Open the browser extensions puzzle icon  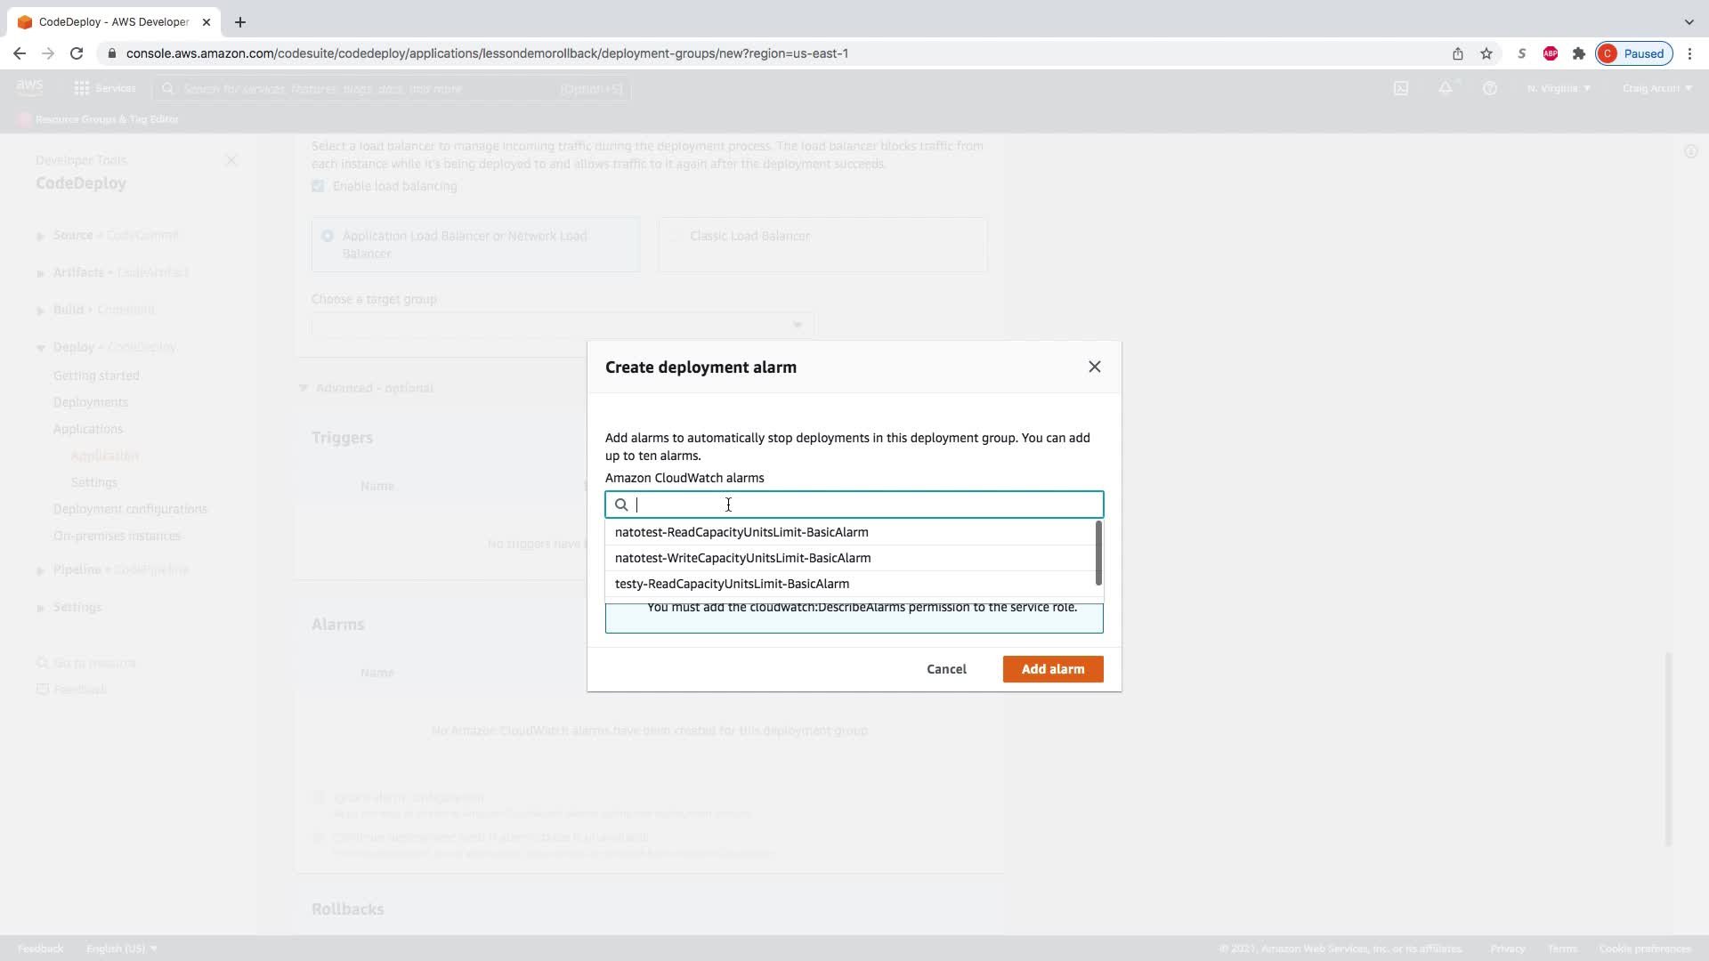point(1578,53)
